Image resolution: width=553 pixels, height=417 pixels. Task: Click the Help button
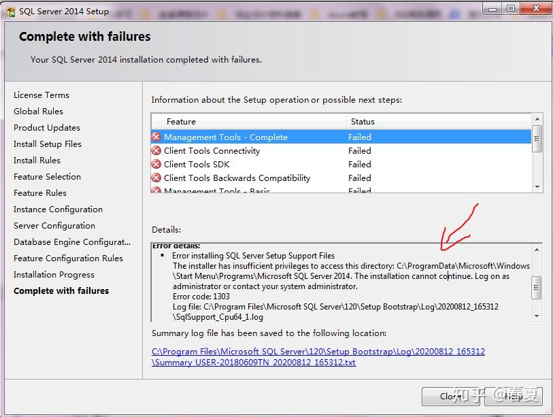[x=514, y=397]
